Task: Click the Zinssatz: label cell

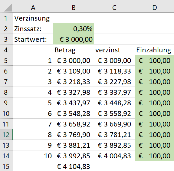Action: 33,29
